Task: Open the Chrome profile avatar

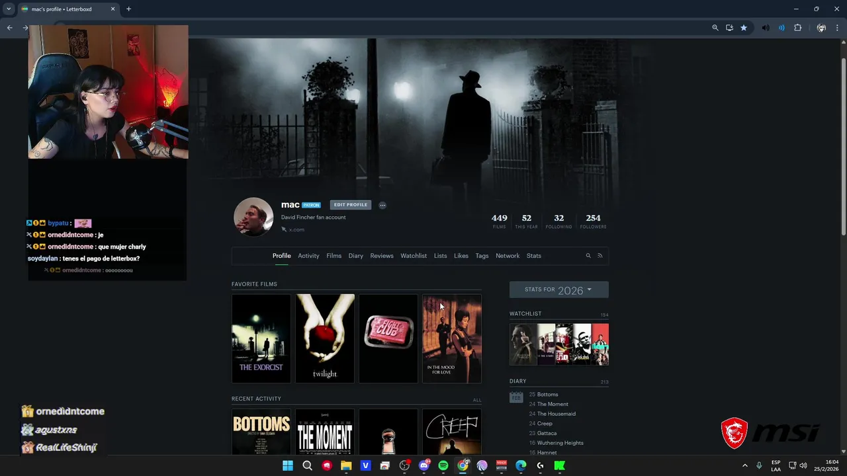Action: click(x=821, y=28)
